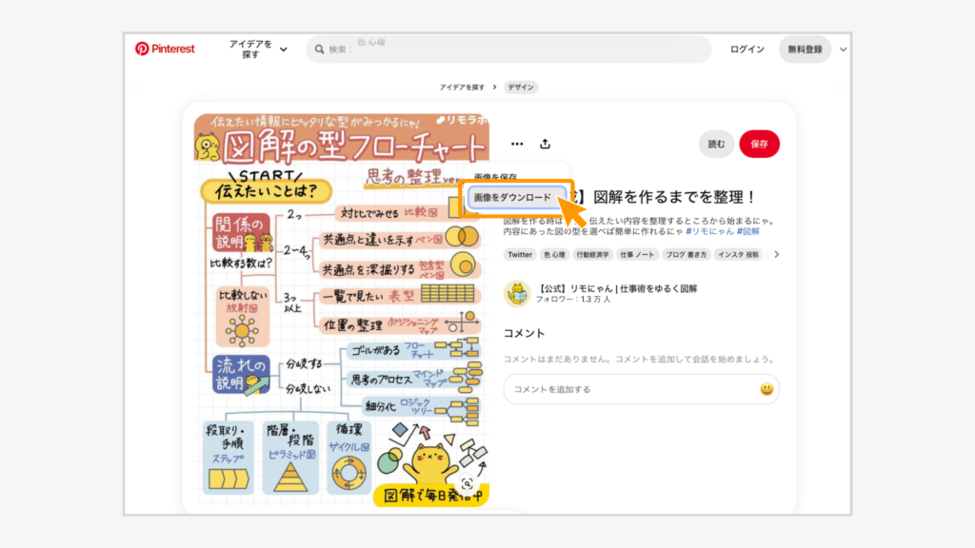The width and height of the screenshot is (975, 548).
Task: Click the red 保存 button
Action: pyautogui.click(x=759, y=145)
